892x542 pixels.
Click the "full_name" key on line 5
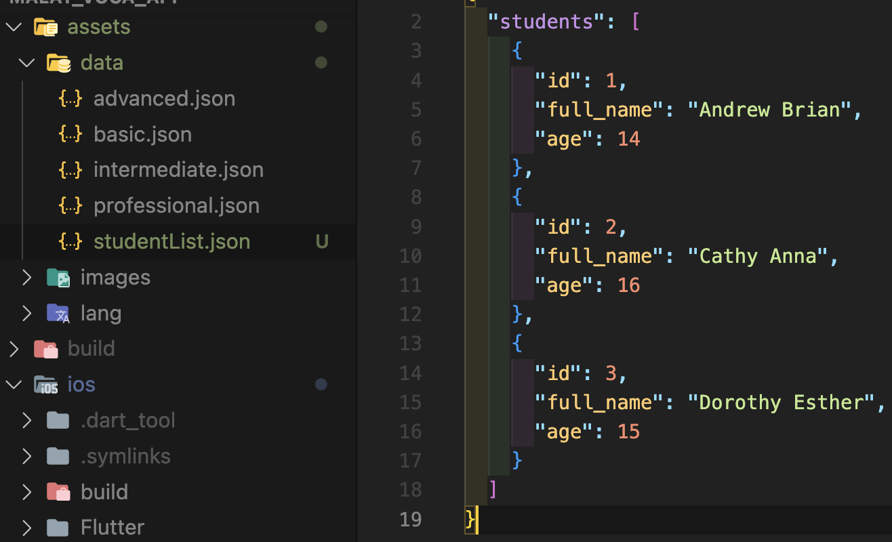click(599, 110)
